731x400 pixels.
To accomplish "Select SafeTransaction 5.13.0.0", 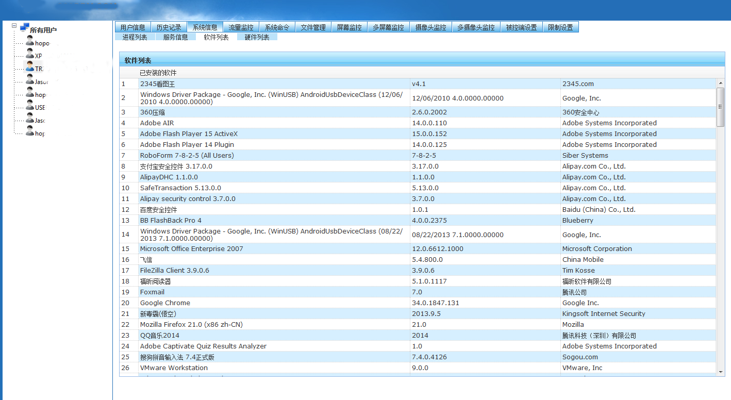I will pos(418,188).
